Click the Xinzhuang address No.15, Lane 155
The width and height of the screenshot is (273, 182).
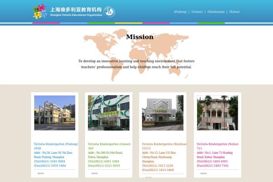pyautogui.click(x=159, y=157)
